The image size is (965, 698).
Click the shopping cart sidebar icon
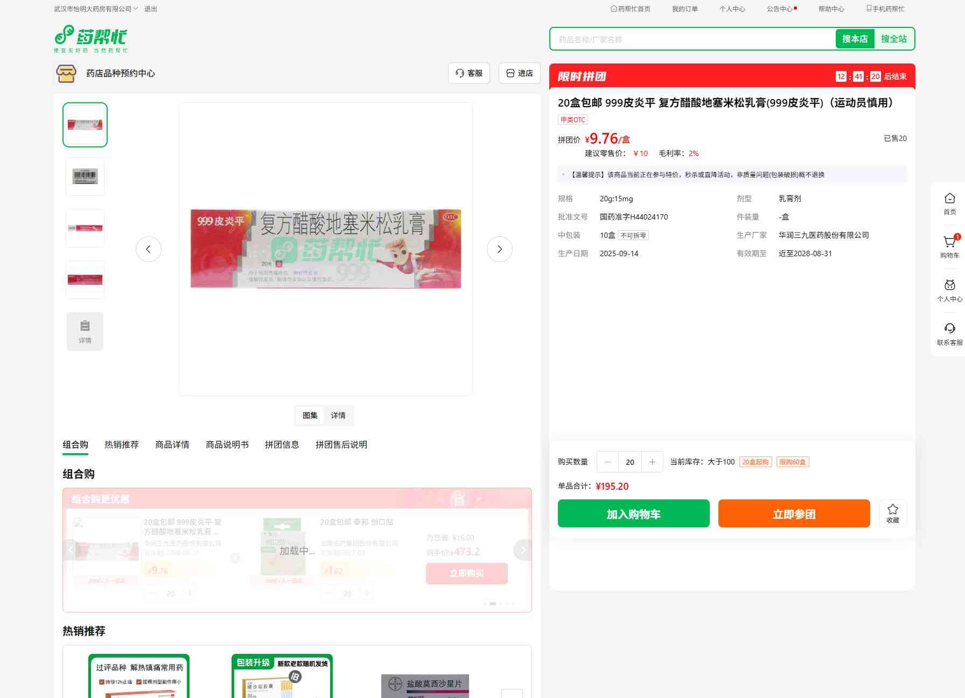949,243
